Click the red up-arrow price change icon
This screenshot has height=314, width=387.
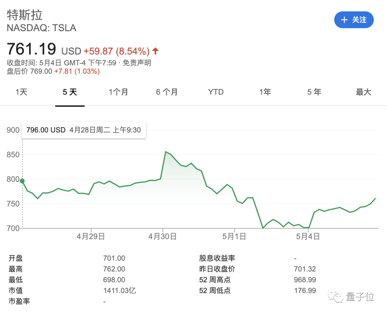click(156, 51)
